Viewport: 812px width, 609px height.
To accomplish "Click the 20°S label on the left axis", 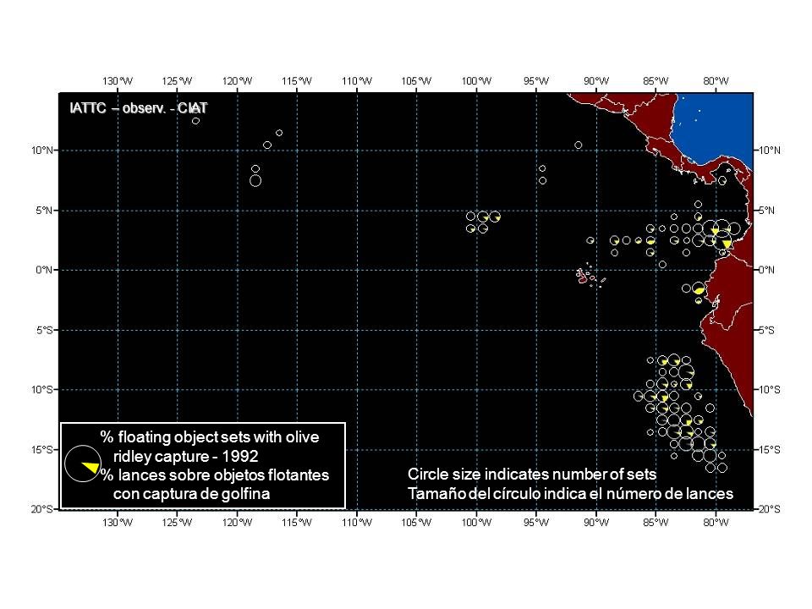I will point(42,509).
